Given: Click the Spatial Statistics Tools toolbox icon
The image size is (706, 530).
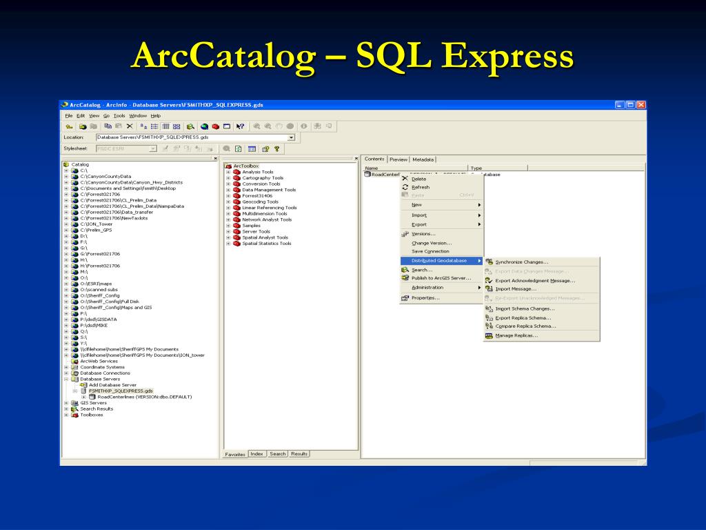Looking at the screenshot, I should coord(237,244).
